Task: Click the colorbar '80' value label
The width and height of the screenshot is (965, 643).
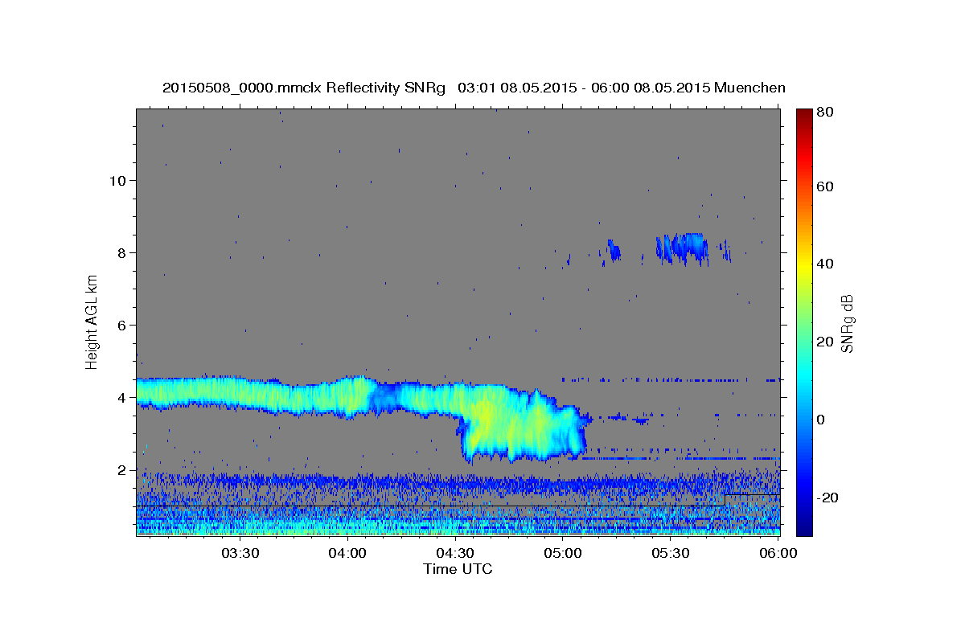Action: (x=824, y=112)
